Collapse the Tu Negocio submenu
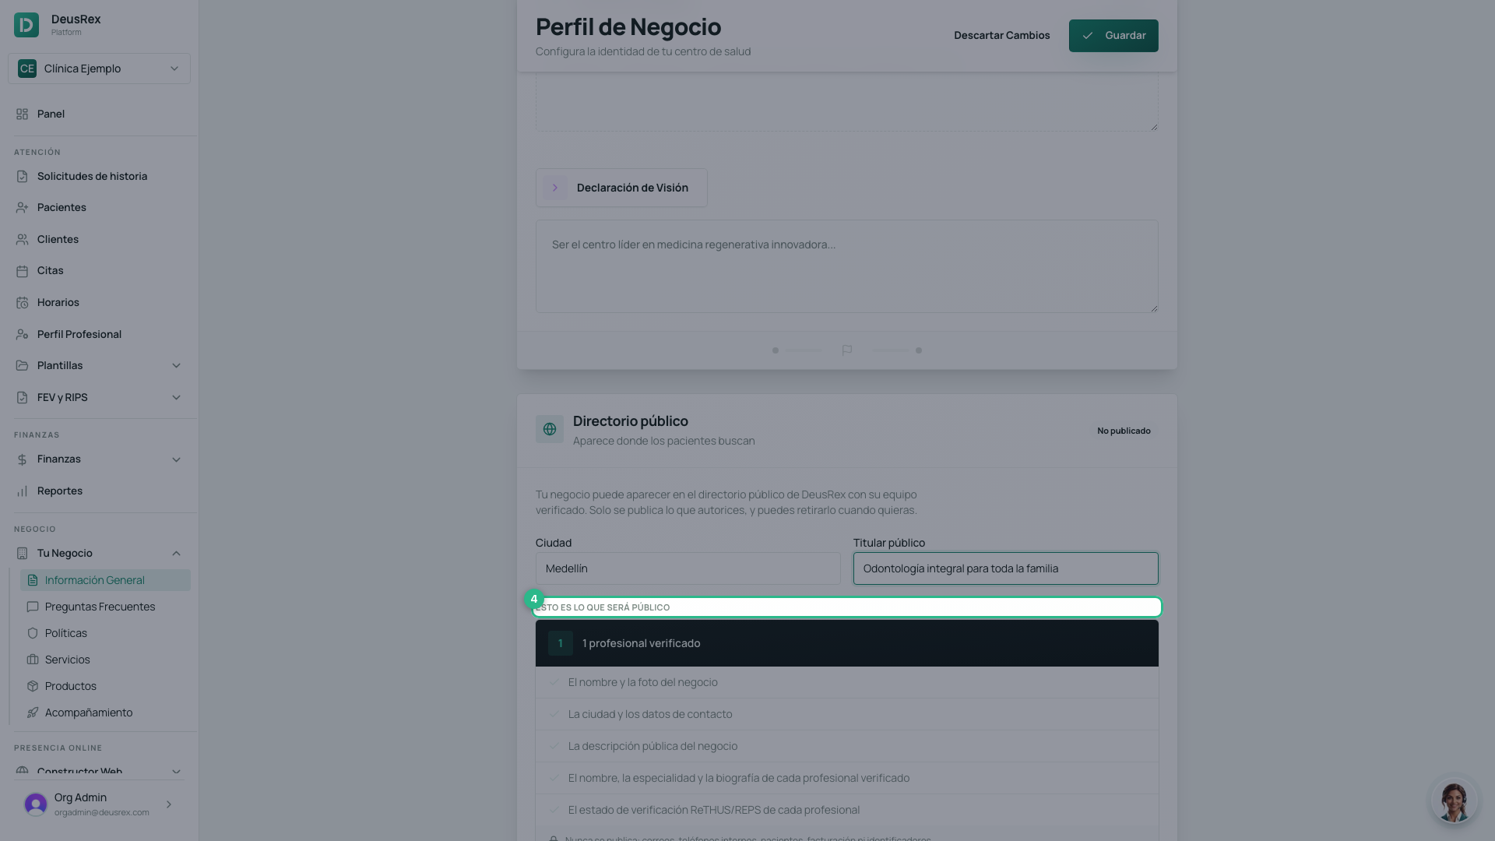 pyautogui.click(x=176, y=554)
